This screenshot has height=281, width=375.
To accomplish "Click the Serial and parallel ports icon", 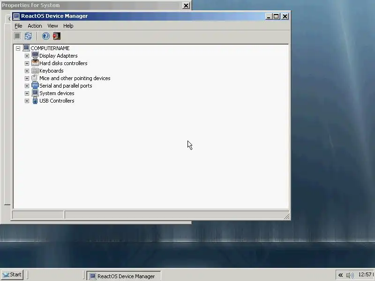I will point(35,85).
